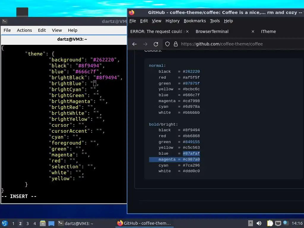Open Firefox Edit menu

[144, 21]
